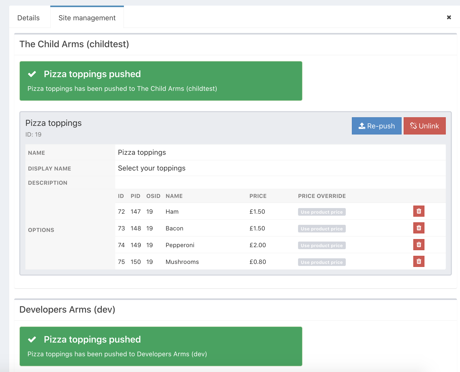The width and height of the screenshot is (460, 372).
Task: Click Bacon's Use product price override
Action: click(x=322, y=229)
